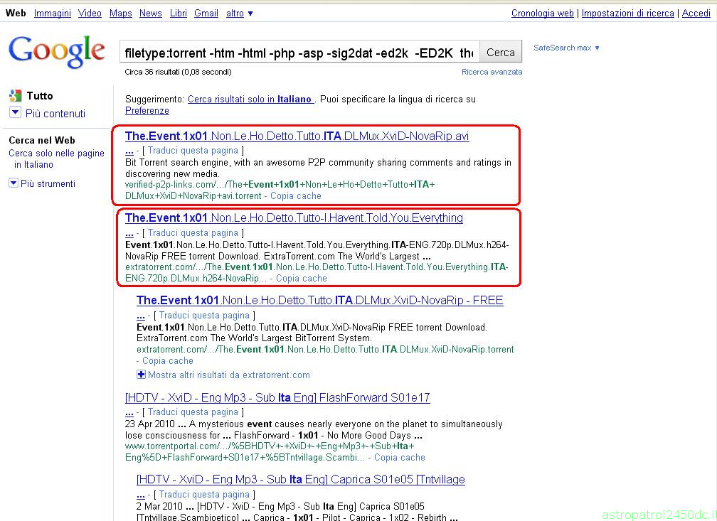Open Libri in the top navigation
The width and height of the screenshot is (717, 521).
click(x=179, y=14)
